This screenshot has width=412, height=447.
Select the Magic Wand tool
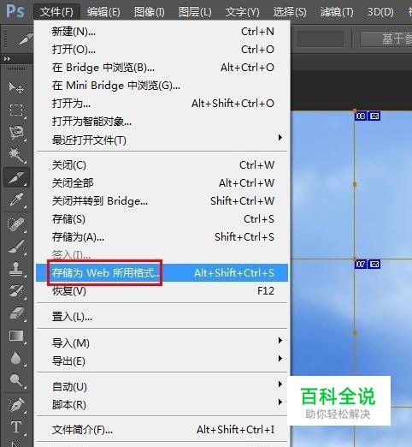tap(16, 155)
